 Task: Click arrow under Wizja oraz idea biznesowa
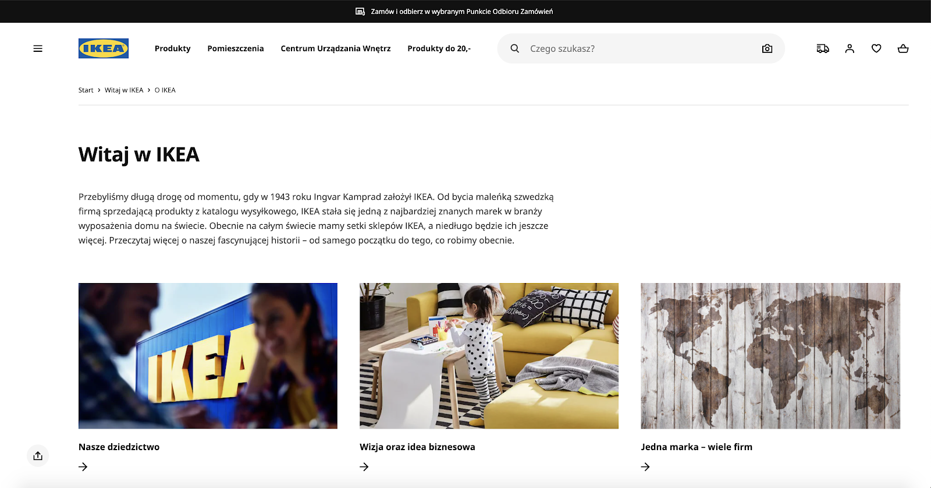[x=364, y=466]
